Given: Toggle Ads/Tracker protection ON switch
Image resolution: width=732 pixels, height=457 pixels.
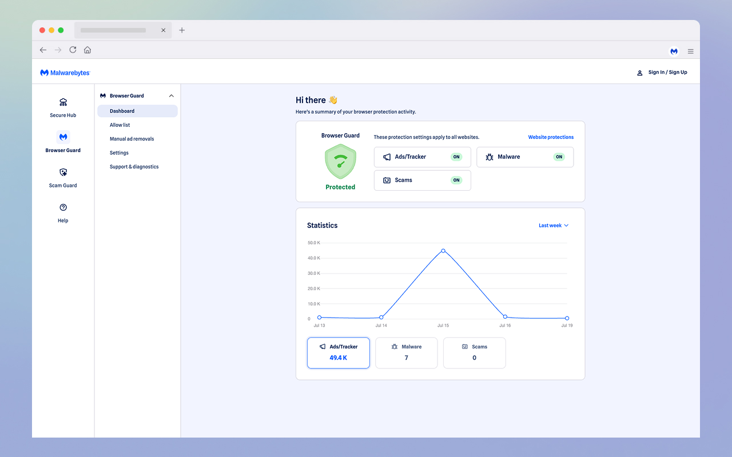Looking at the screenshot, I should [x=456, y=157].
